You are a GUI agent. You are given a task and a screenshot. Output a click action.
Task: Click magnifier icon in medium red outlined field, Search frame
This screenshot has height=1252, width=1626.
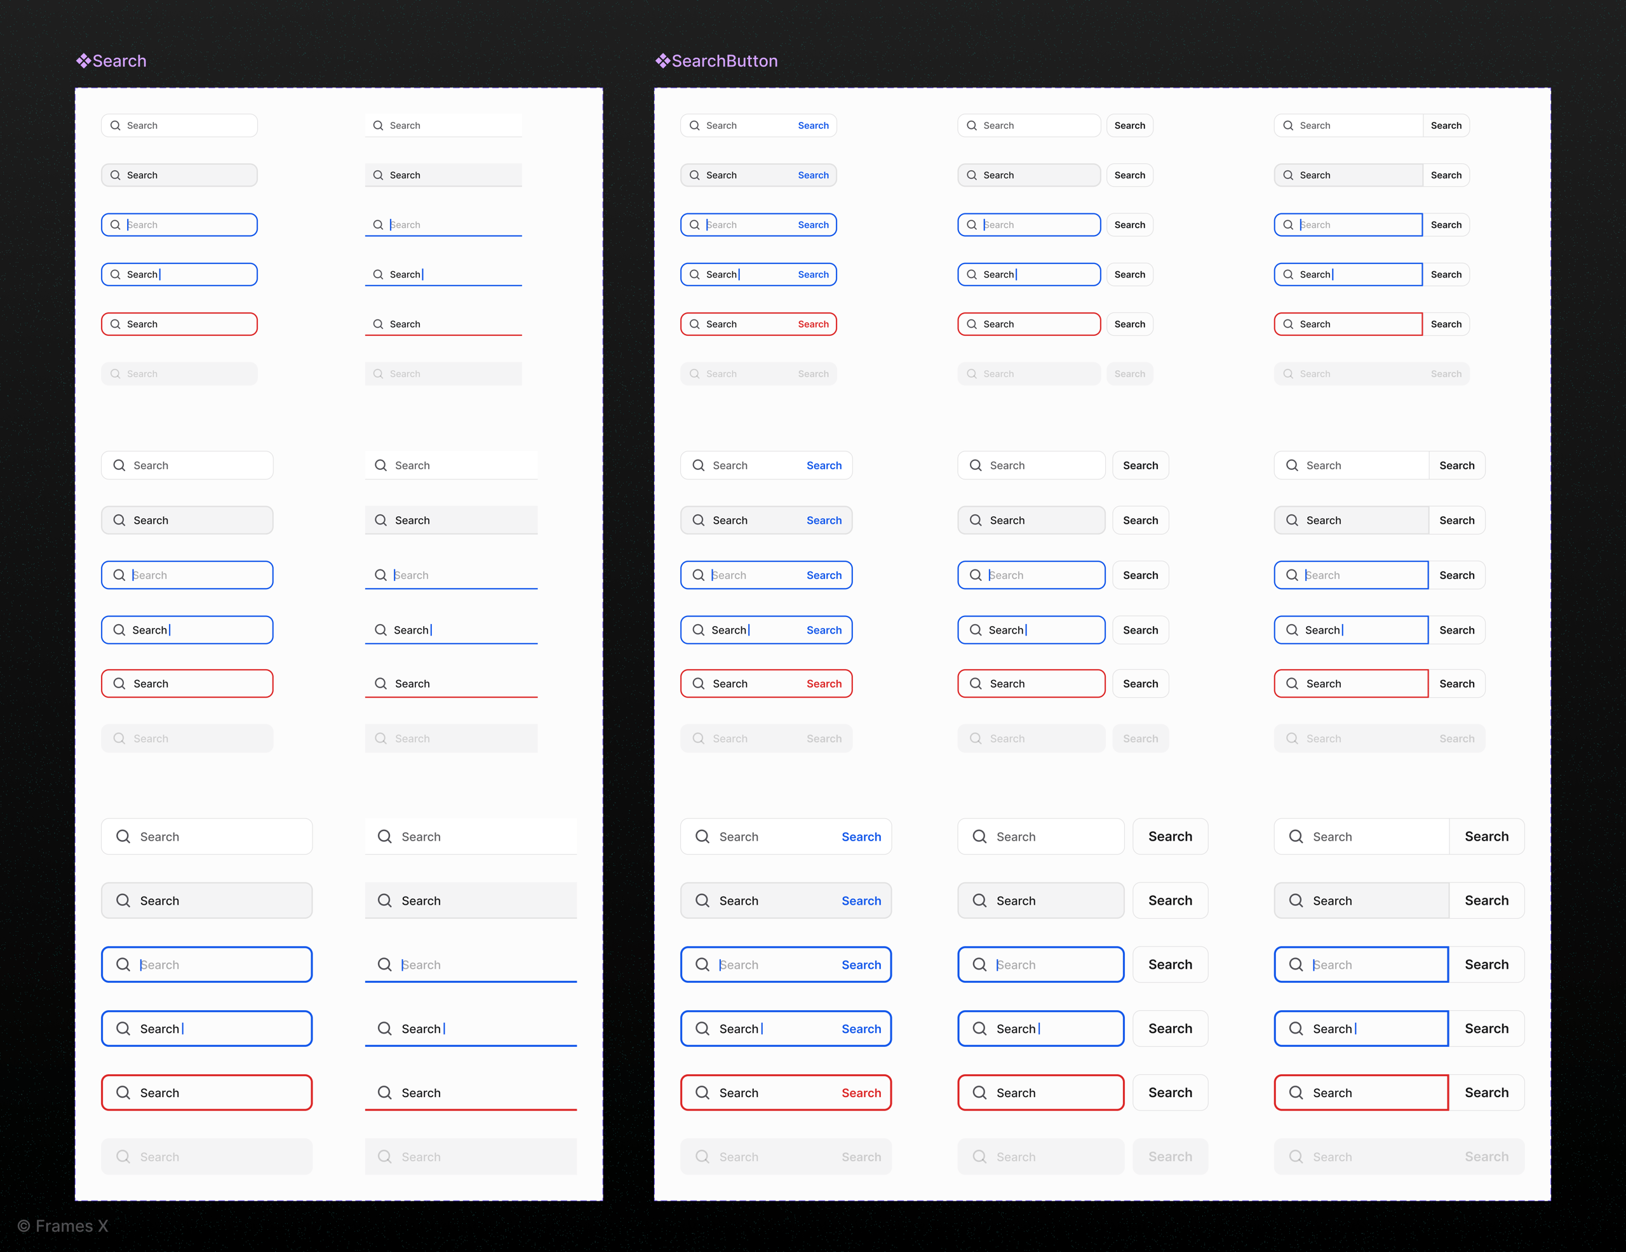119,683
